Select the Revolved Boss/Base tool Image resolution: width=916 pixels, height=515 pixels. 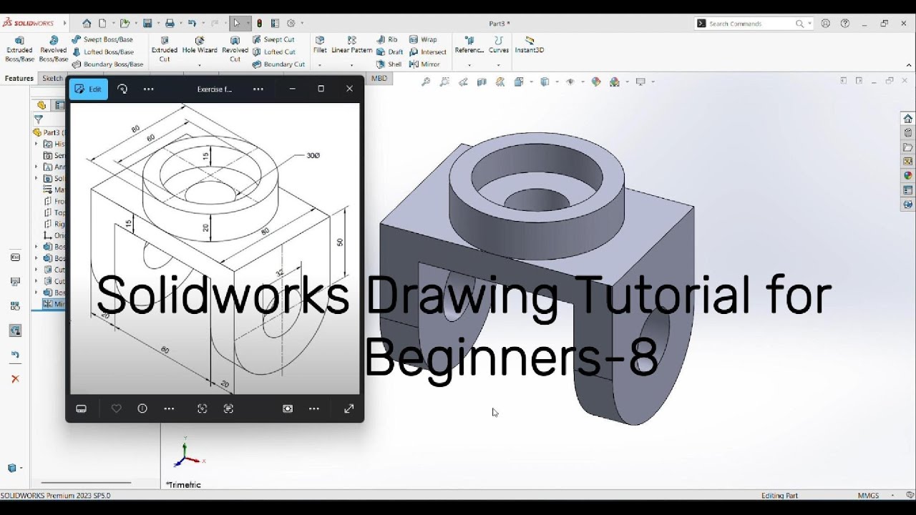point(53,49)
